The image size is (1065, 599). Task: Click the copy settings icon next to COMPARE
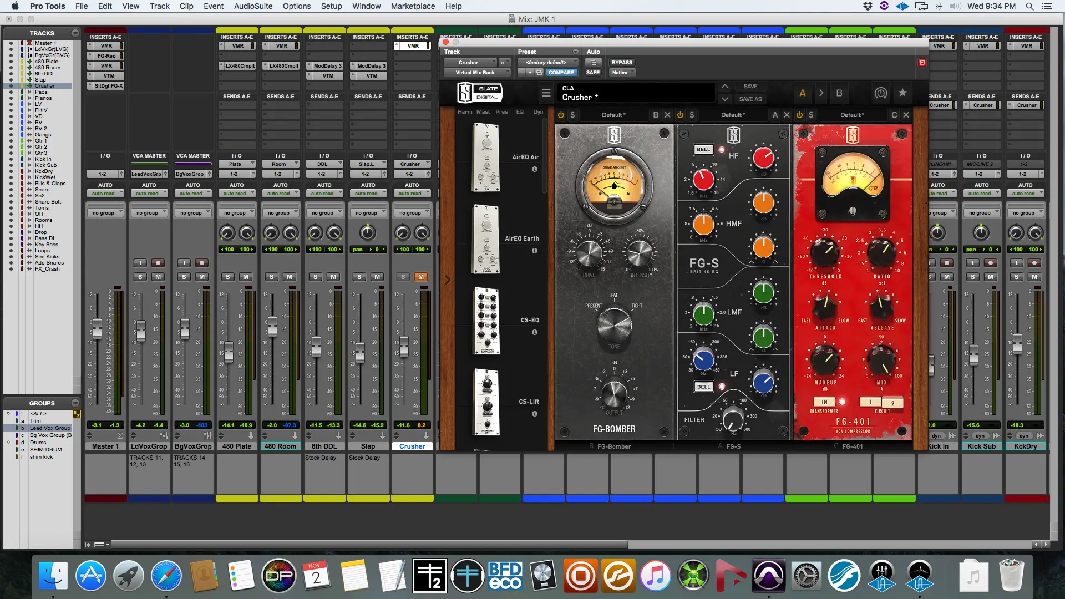539,73
